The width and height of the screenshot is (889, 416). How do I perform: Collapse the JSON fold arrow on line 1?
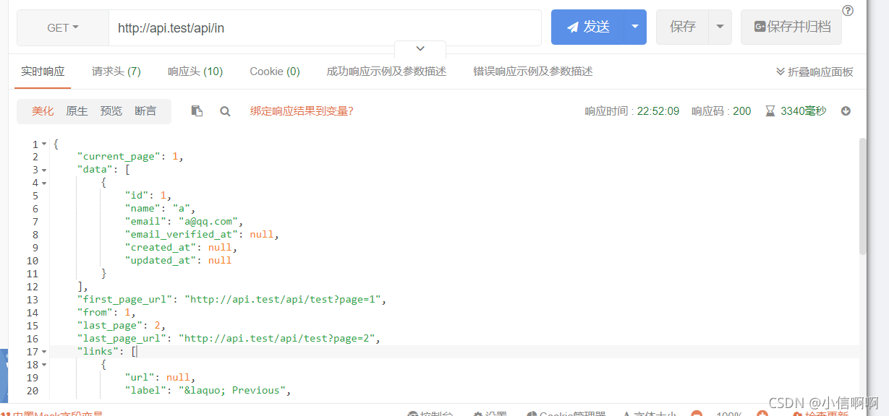click(x=43, y=144)
